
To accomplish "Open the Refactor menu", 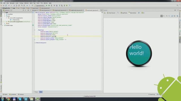I will click(26, 3).
